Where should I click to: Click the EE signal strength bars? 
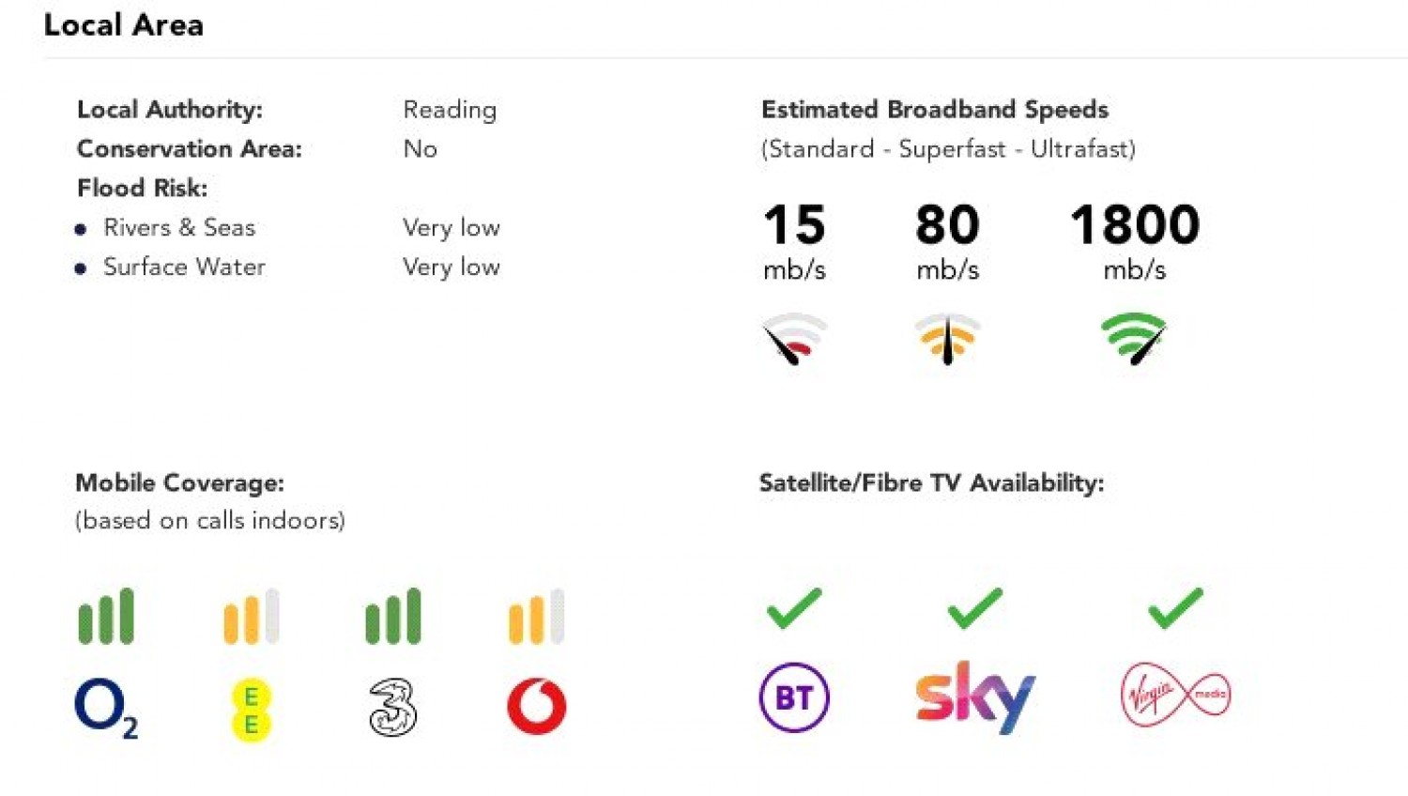tap(252, 617)
